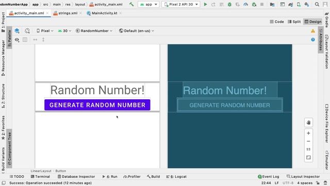Viewport: 330px width, 186px height.
Task: Zoom in with the plus button
Action: pyautogui.click(x=308, y=133)
